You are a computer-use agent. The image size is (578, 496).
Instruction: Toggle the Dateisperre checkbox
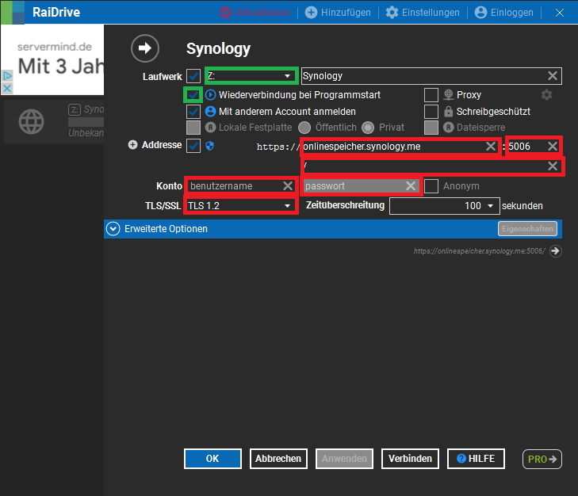pos(431,128)
